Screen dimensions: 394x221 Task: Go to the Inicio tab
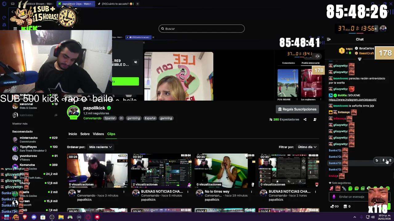[73, 134]
